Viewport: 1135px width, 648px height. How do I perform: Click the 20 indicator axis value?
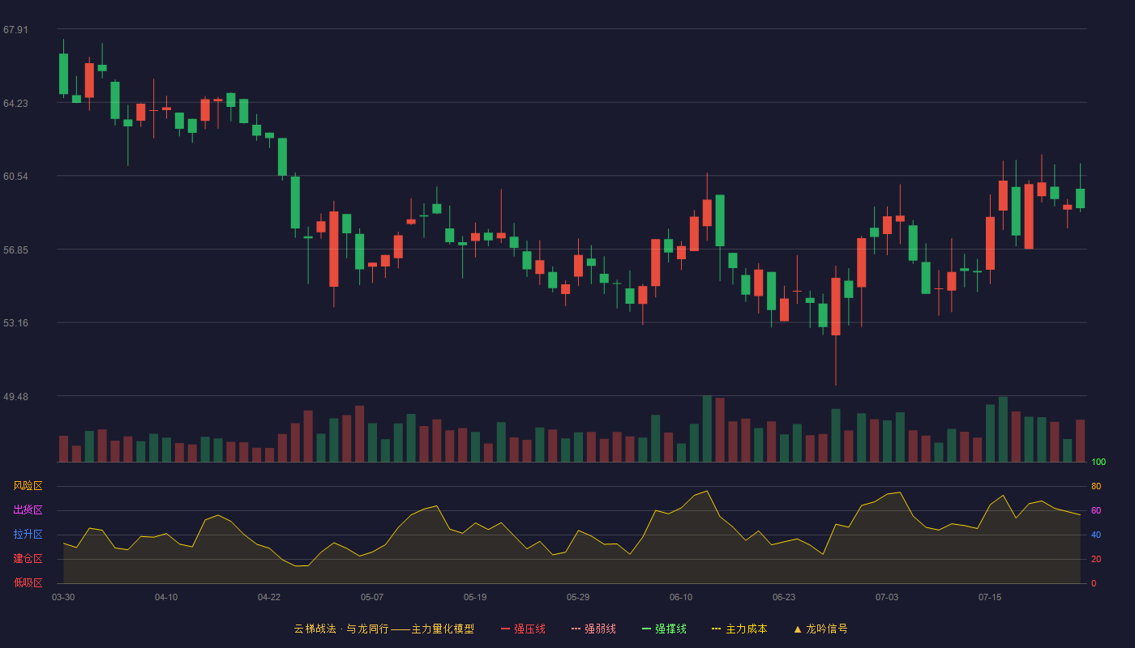(x=1096, y=559)
